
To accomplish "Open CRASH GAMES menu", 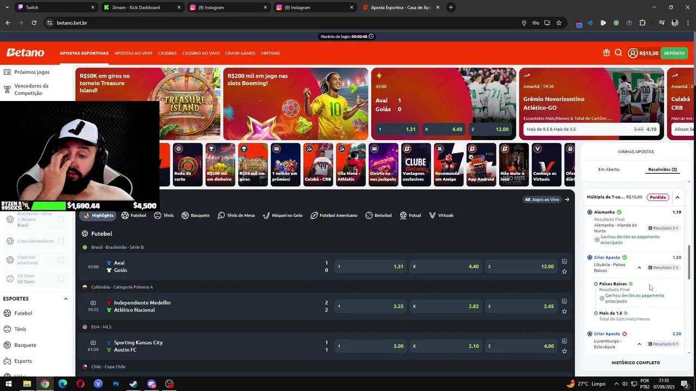I will tap(240, 53).
